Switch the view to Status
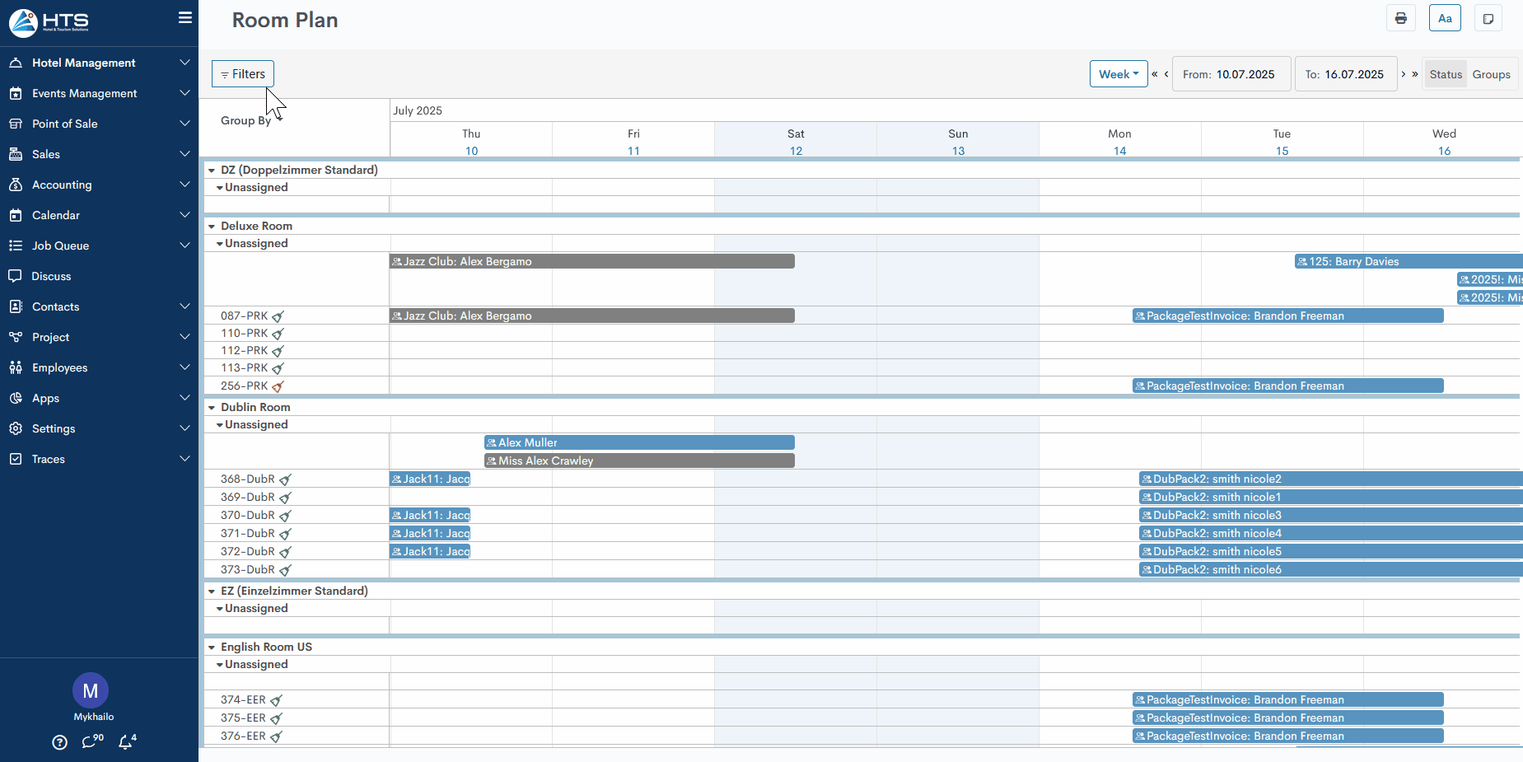Image resolution: width=1523 pixels, height=762 pixels. (1446, 74)
